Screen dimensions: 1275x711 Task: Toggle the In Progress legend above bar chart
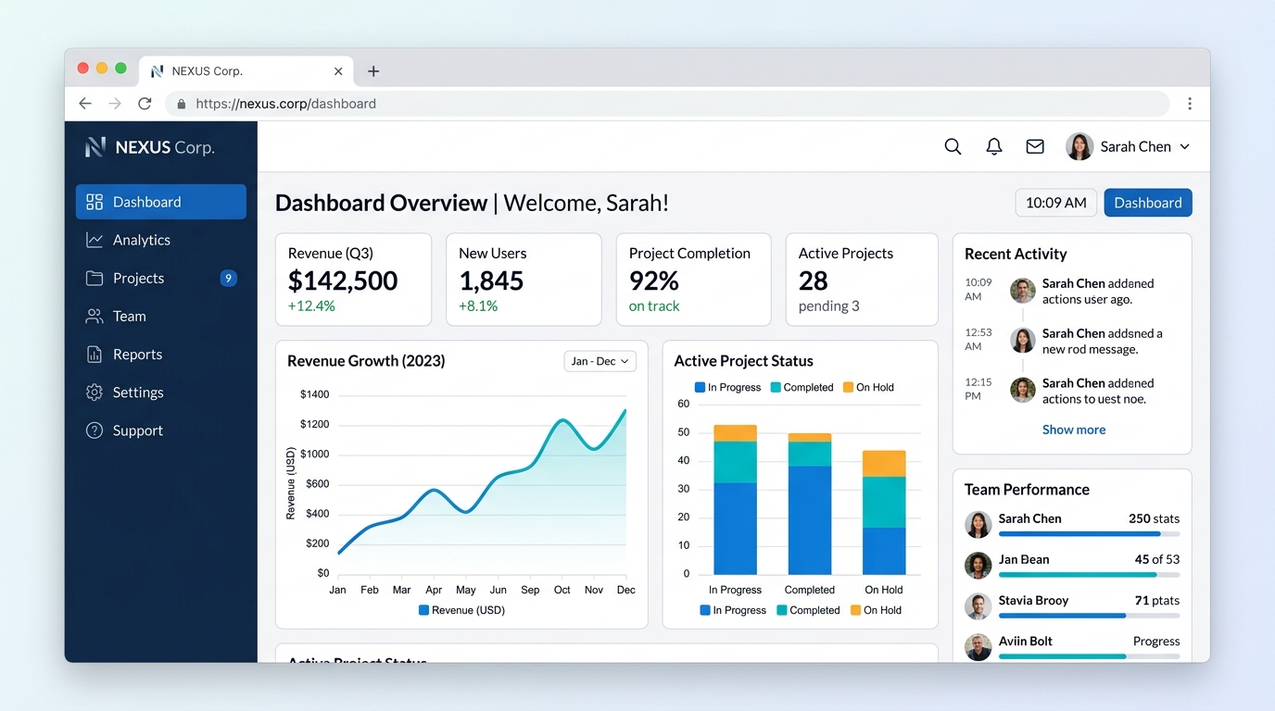[727, 387]
